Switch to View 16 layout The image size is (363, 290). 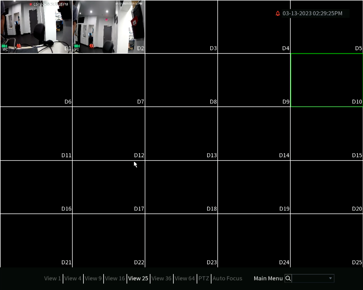[115, 278]
